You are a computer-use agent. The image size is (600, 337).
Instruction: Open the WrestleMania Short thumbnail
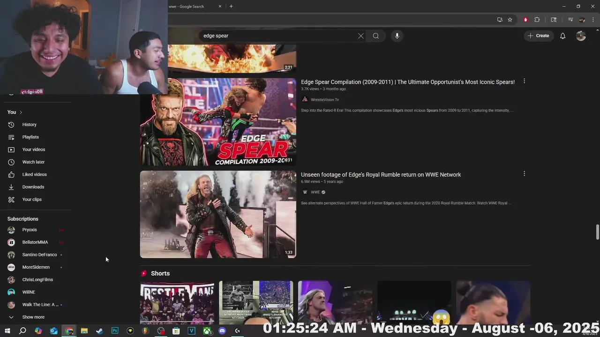[177, 303]
